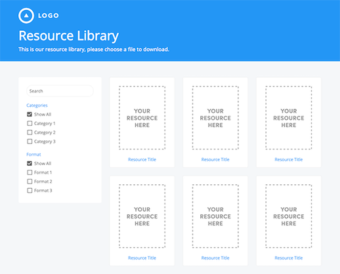Click Resource Title link under top-left card
This screenshot has width=340, height=274.
142,159
